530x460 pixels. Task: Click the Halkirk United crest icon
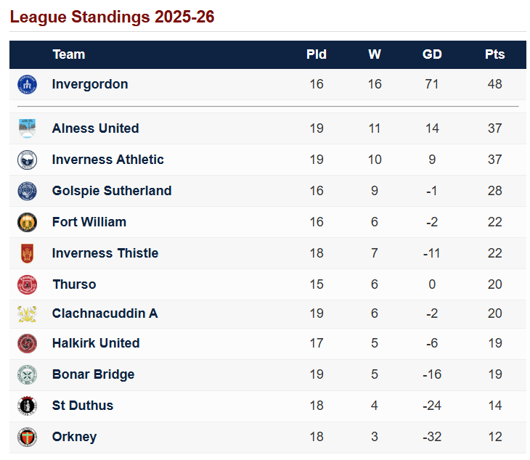coord(27,343)
